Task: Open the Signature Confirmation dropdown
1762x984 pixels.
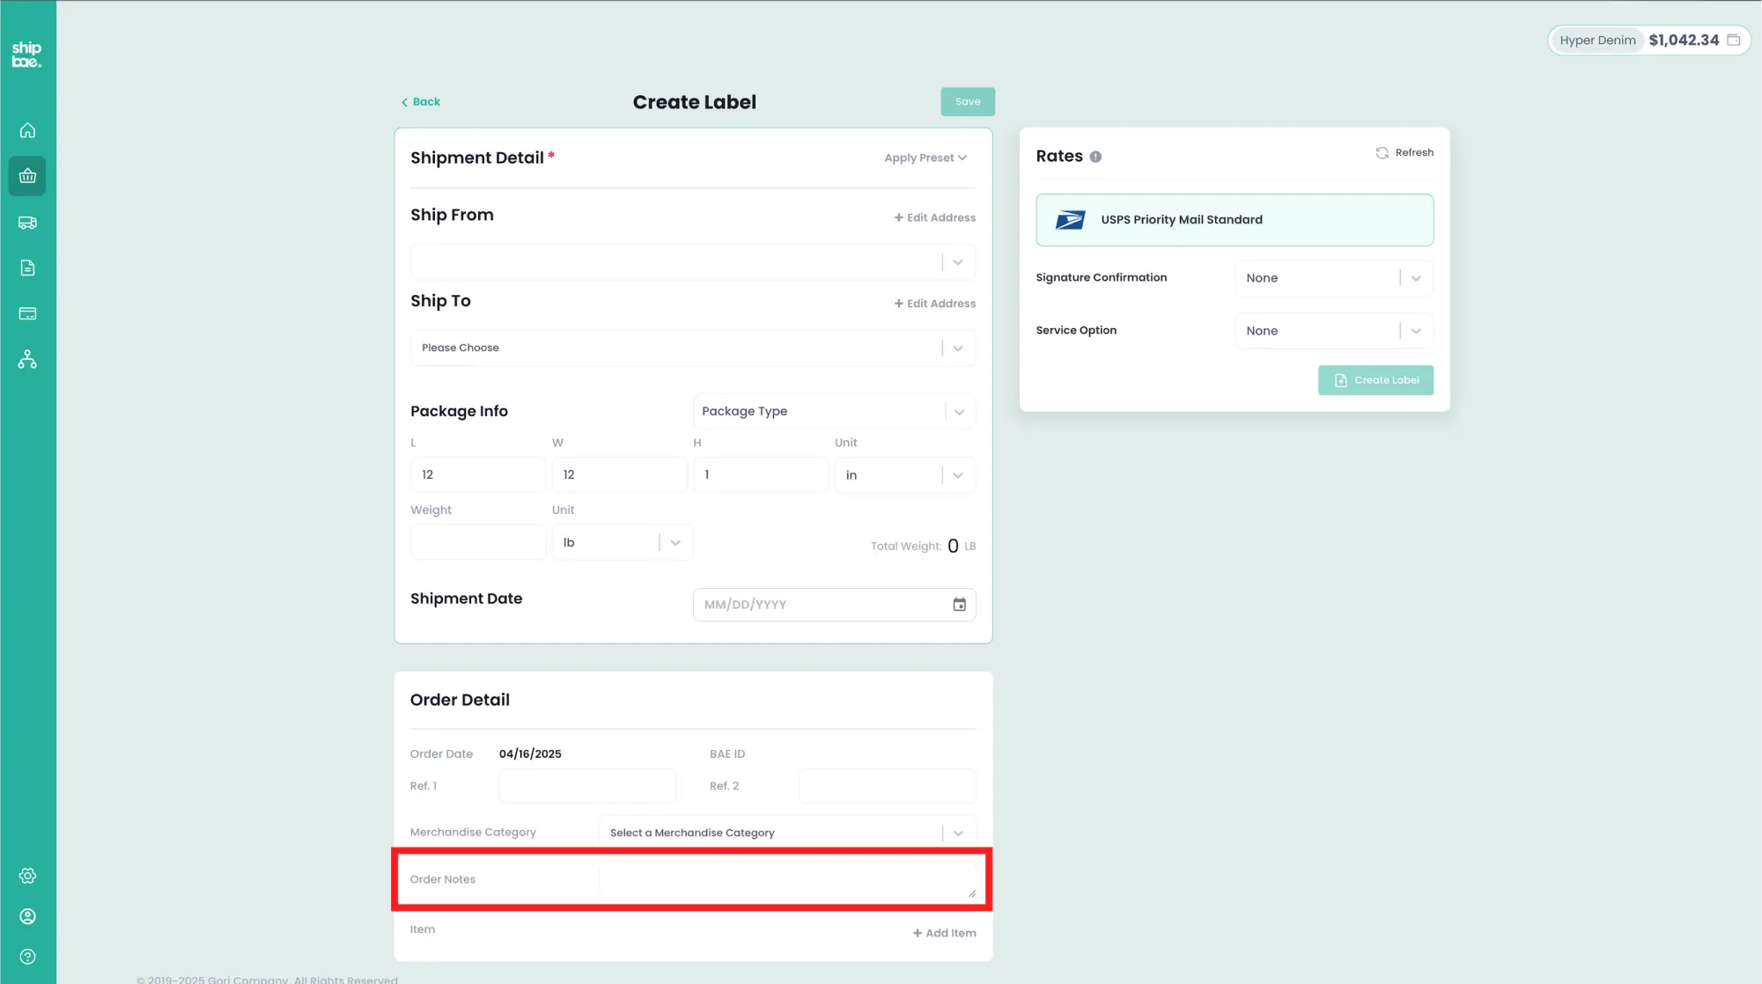Action: 1334,278
